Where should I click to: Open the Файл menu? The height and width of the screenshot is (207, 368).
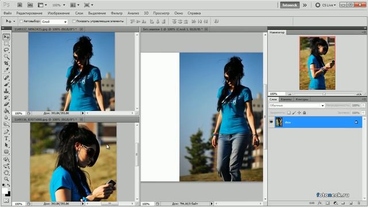click(x=7, y=13)
